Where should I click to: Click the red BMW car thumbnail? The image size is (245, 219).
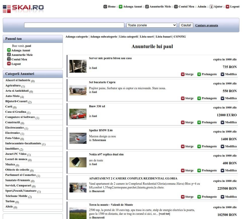[x=78, y=114]
